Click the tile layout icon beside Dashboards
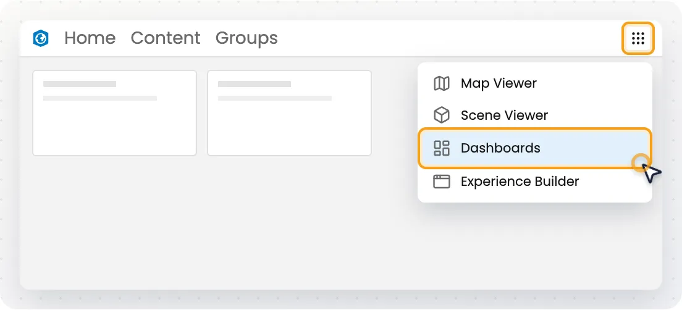The height and width of the screenshot is (310, 682). pyautogui.click(x=442, y=148)
